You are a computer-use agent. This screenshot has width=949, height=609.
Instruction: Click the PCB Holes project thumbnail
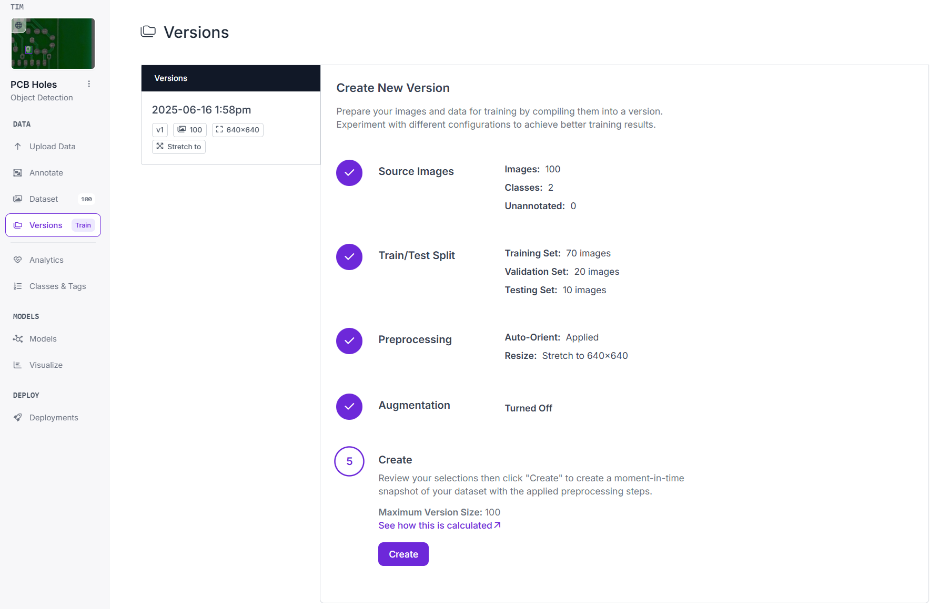pyautogui.click(x=53, y=44)
